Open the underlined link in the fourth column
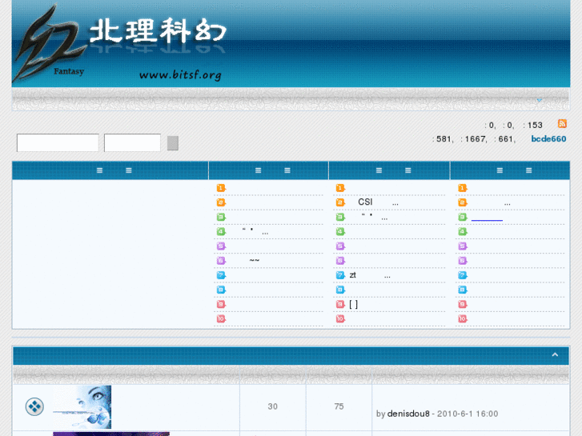 pyautogui.click(x=487, y=218)
